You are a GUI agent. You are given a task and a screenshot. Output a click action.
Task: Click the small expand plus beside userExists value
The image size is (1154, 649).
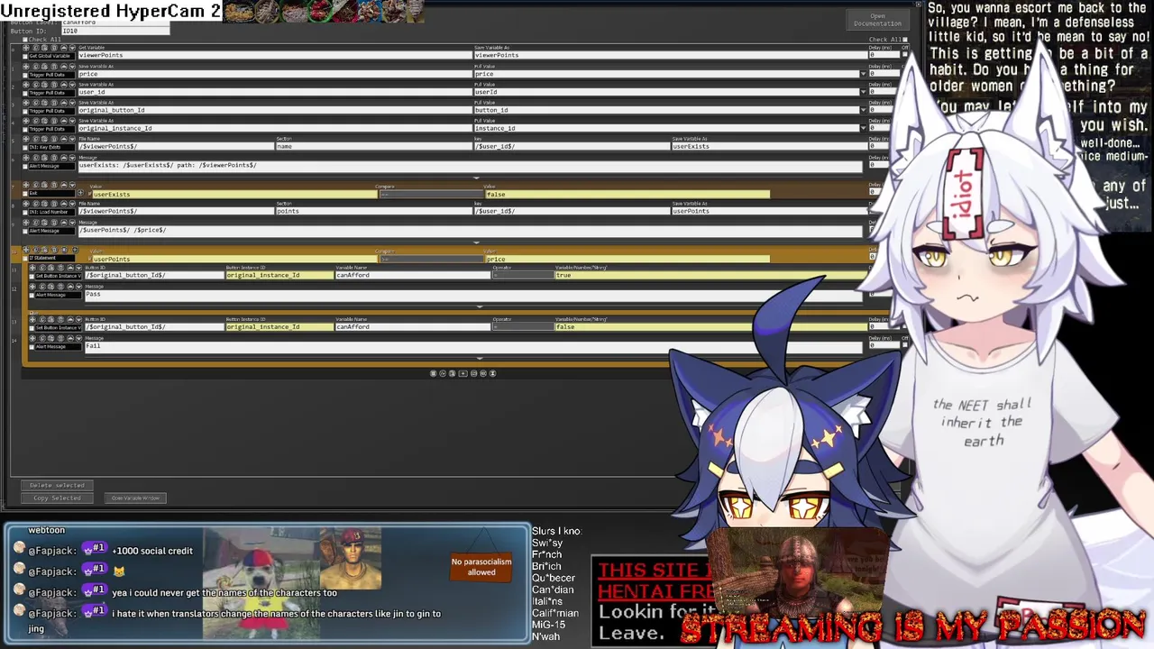(80, 193)
